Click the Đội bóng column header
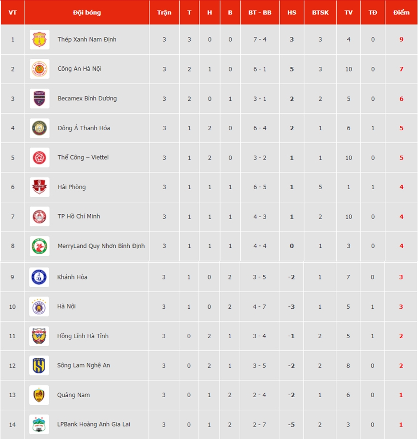Image resolution: width=418 pixels, height=439 pixels. [87, 12]
